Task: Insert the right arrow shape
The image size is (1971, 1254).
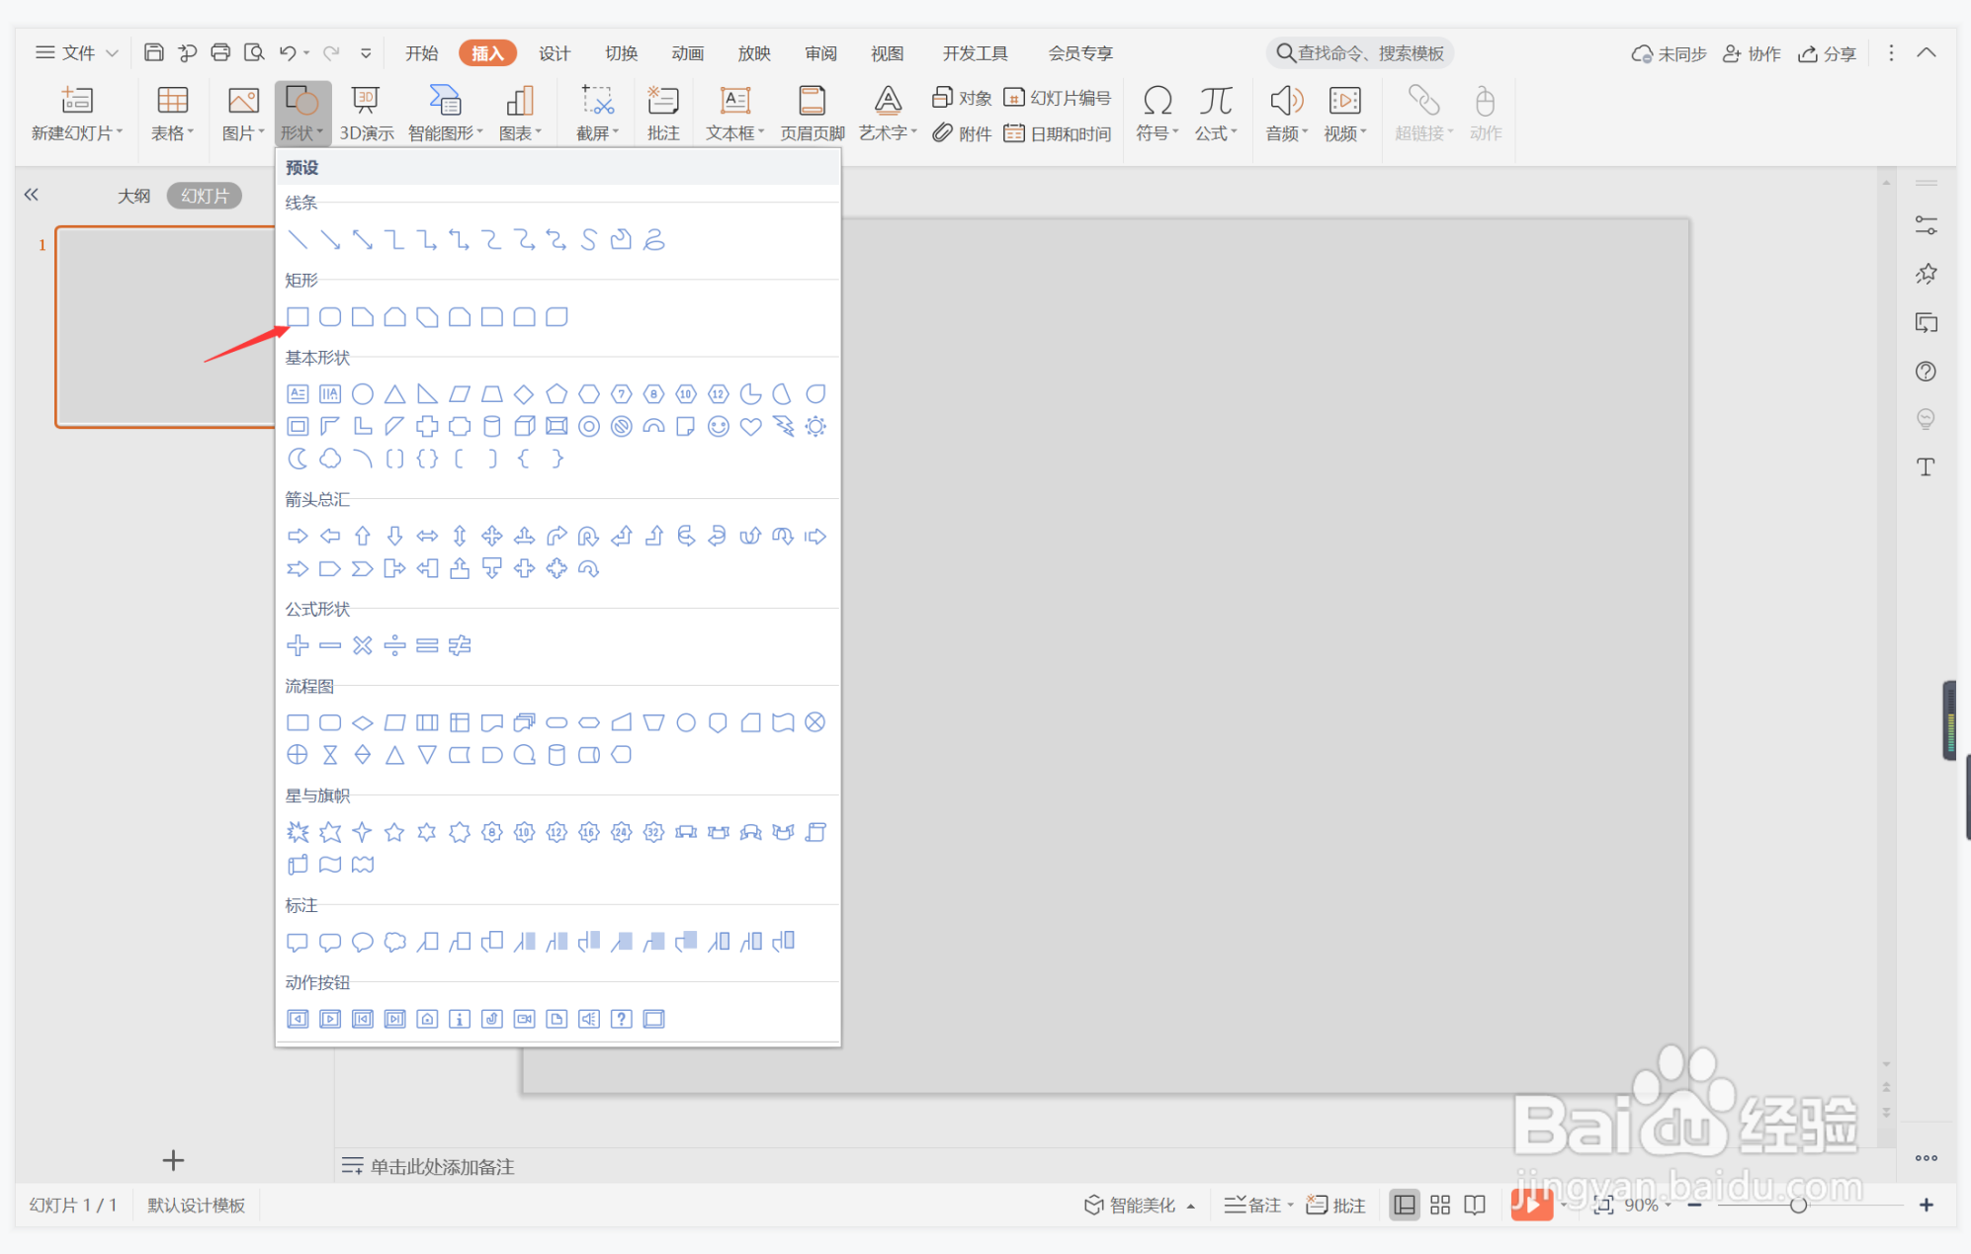Action: click(298, 536)
